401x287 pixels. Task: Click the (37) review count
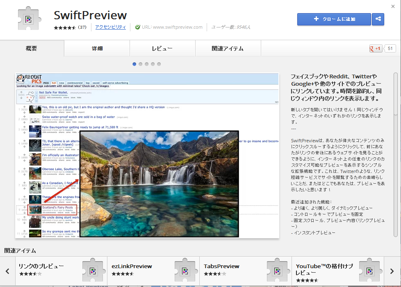[x=82, y=27]
